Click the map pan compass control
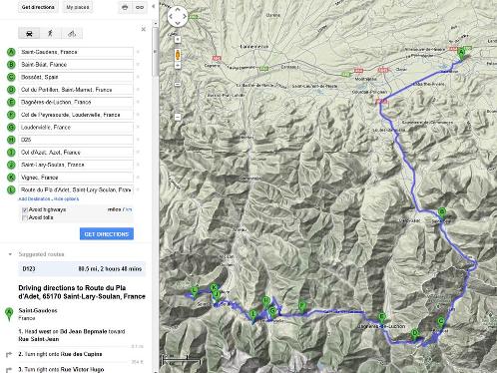This screenshot has width=497, height=373. pos(178,17)
